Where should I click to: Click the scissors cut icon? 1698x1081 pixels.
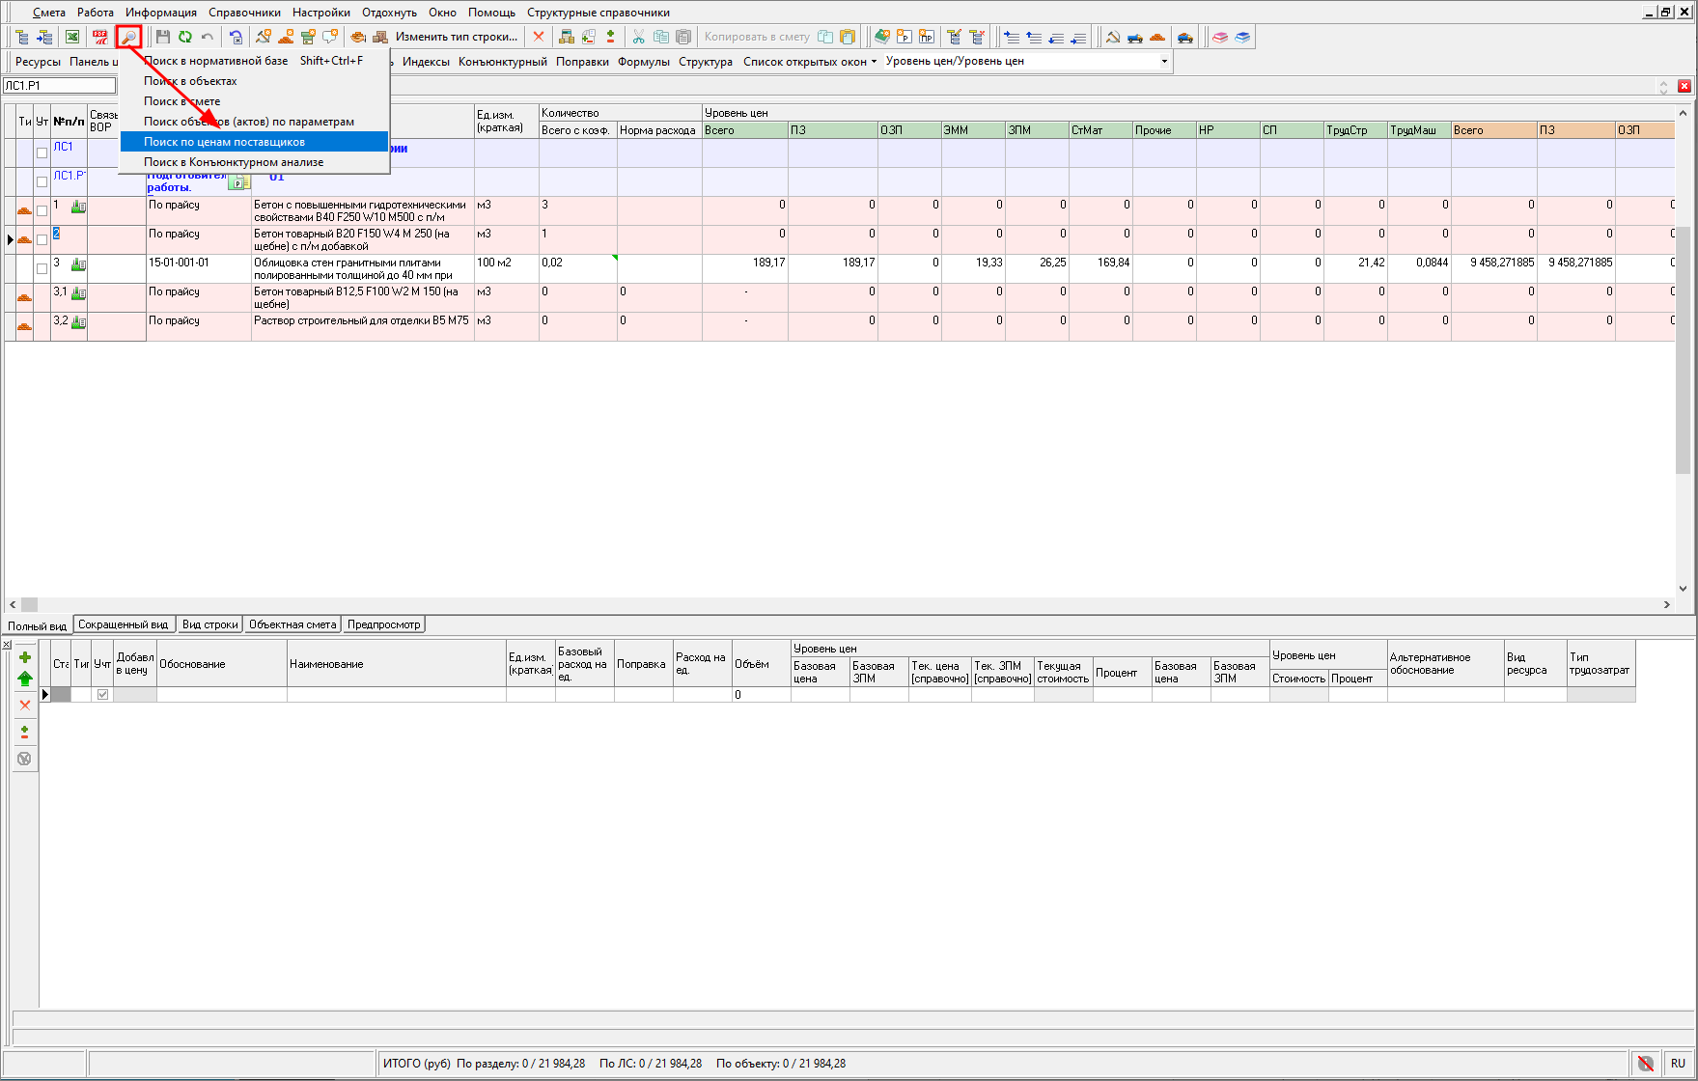point(638,37)
